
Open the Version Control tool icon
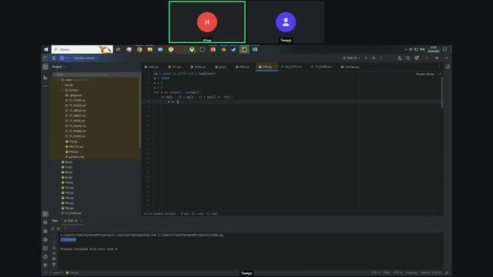[45, 265]
